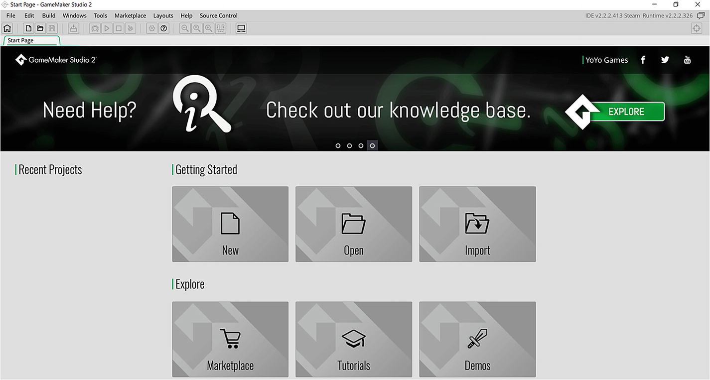Open the Help menu
This screenshot has height=380, width=710.
[x=186, y=15]
